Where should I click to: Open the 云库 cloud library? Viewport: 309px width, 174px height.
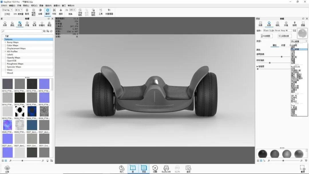tap(7, 168)
